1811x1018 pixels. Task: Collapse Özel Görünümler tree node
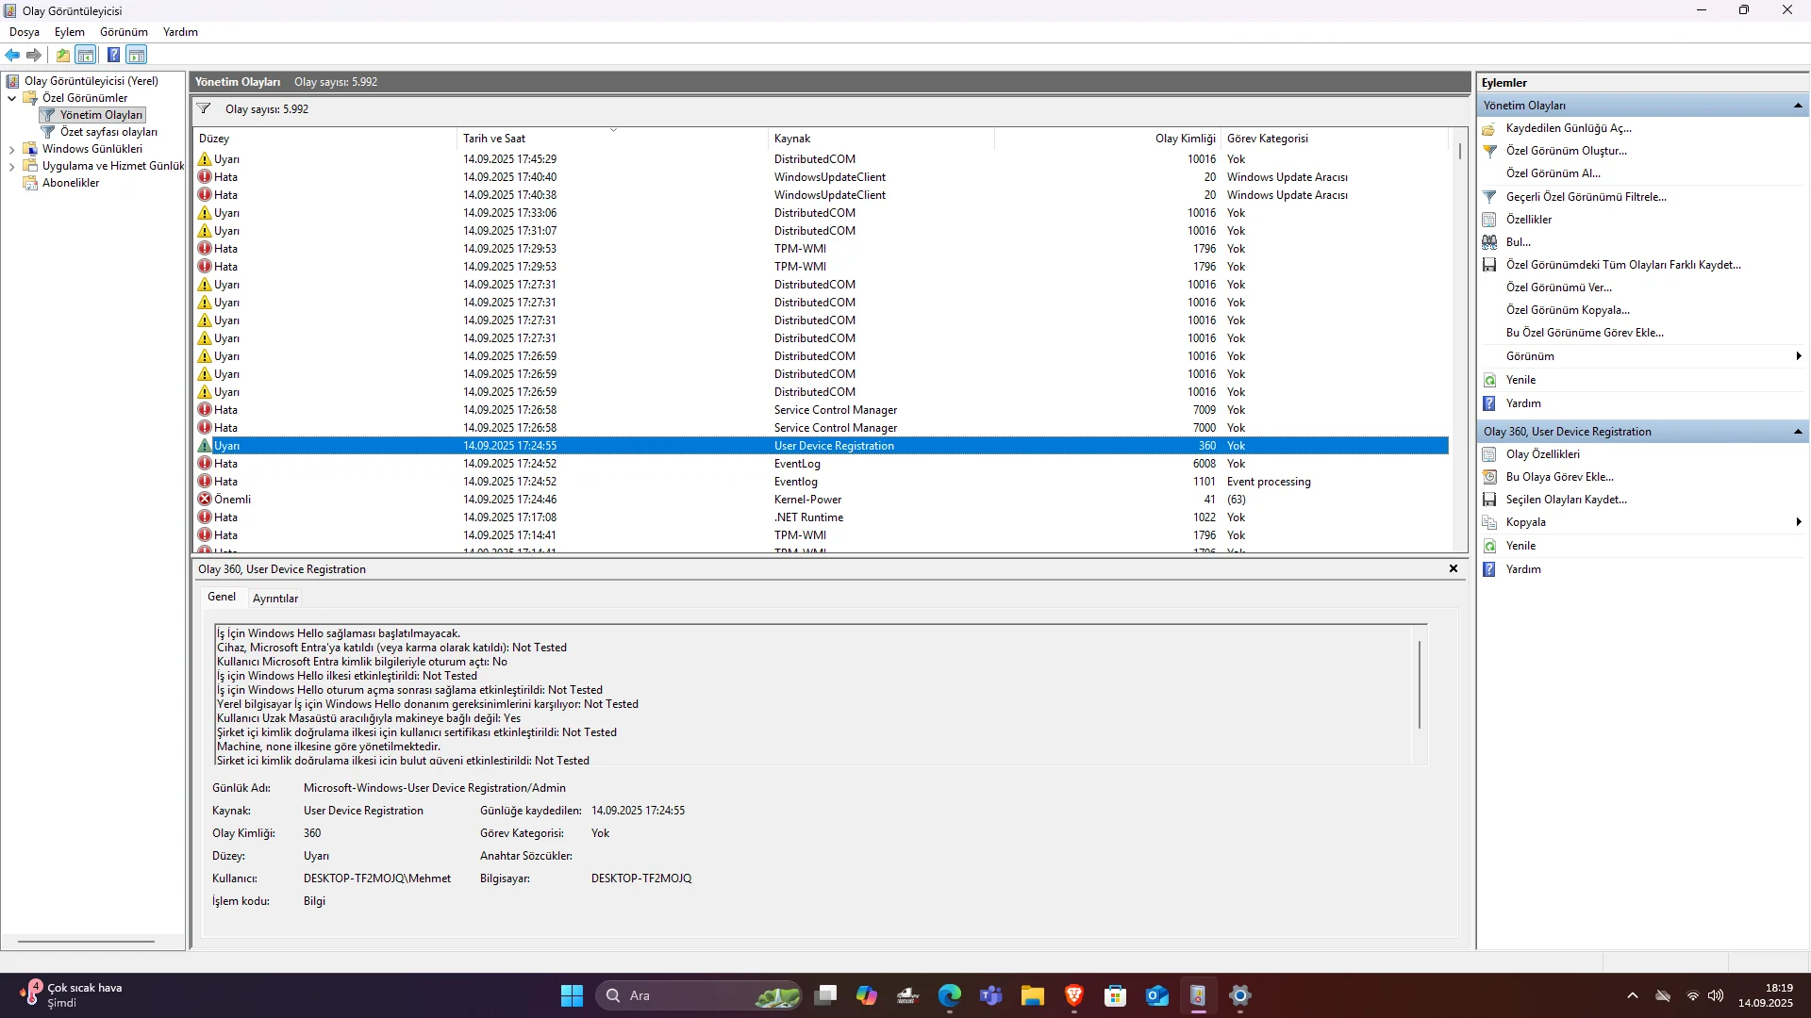pyautogui.click(x=11, y=98)
